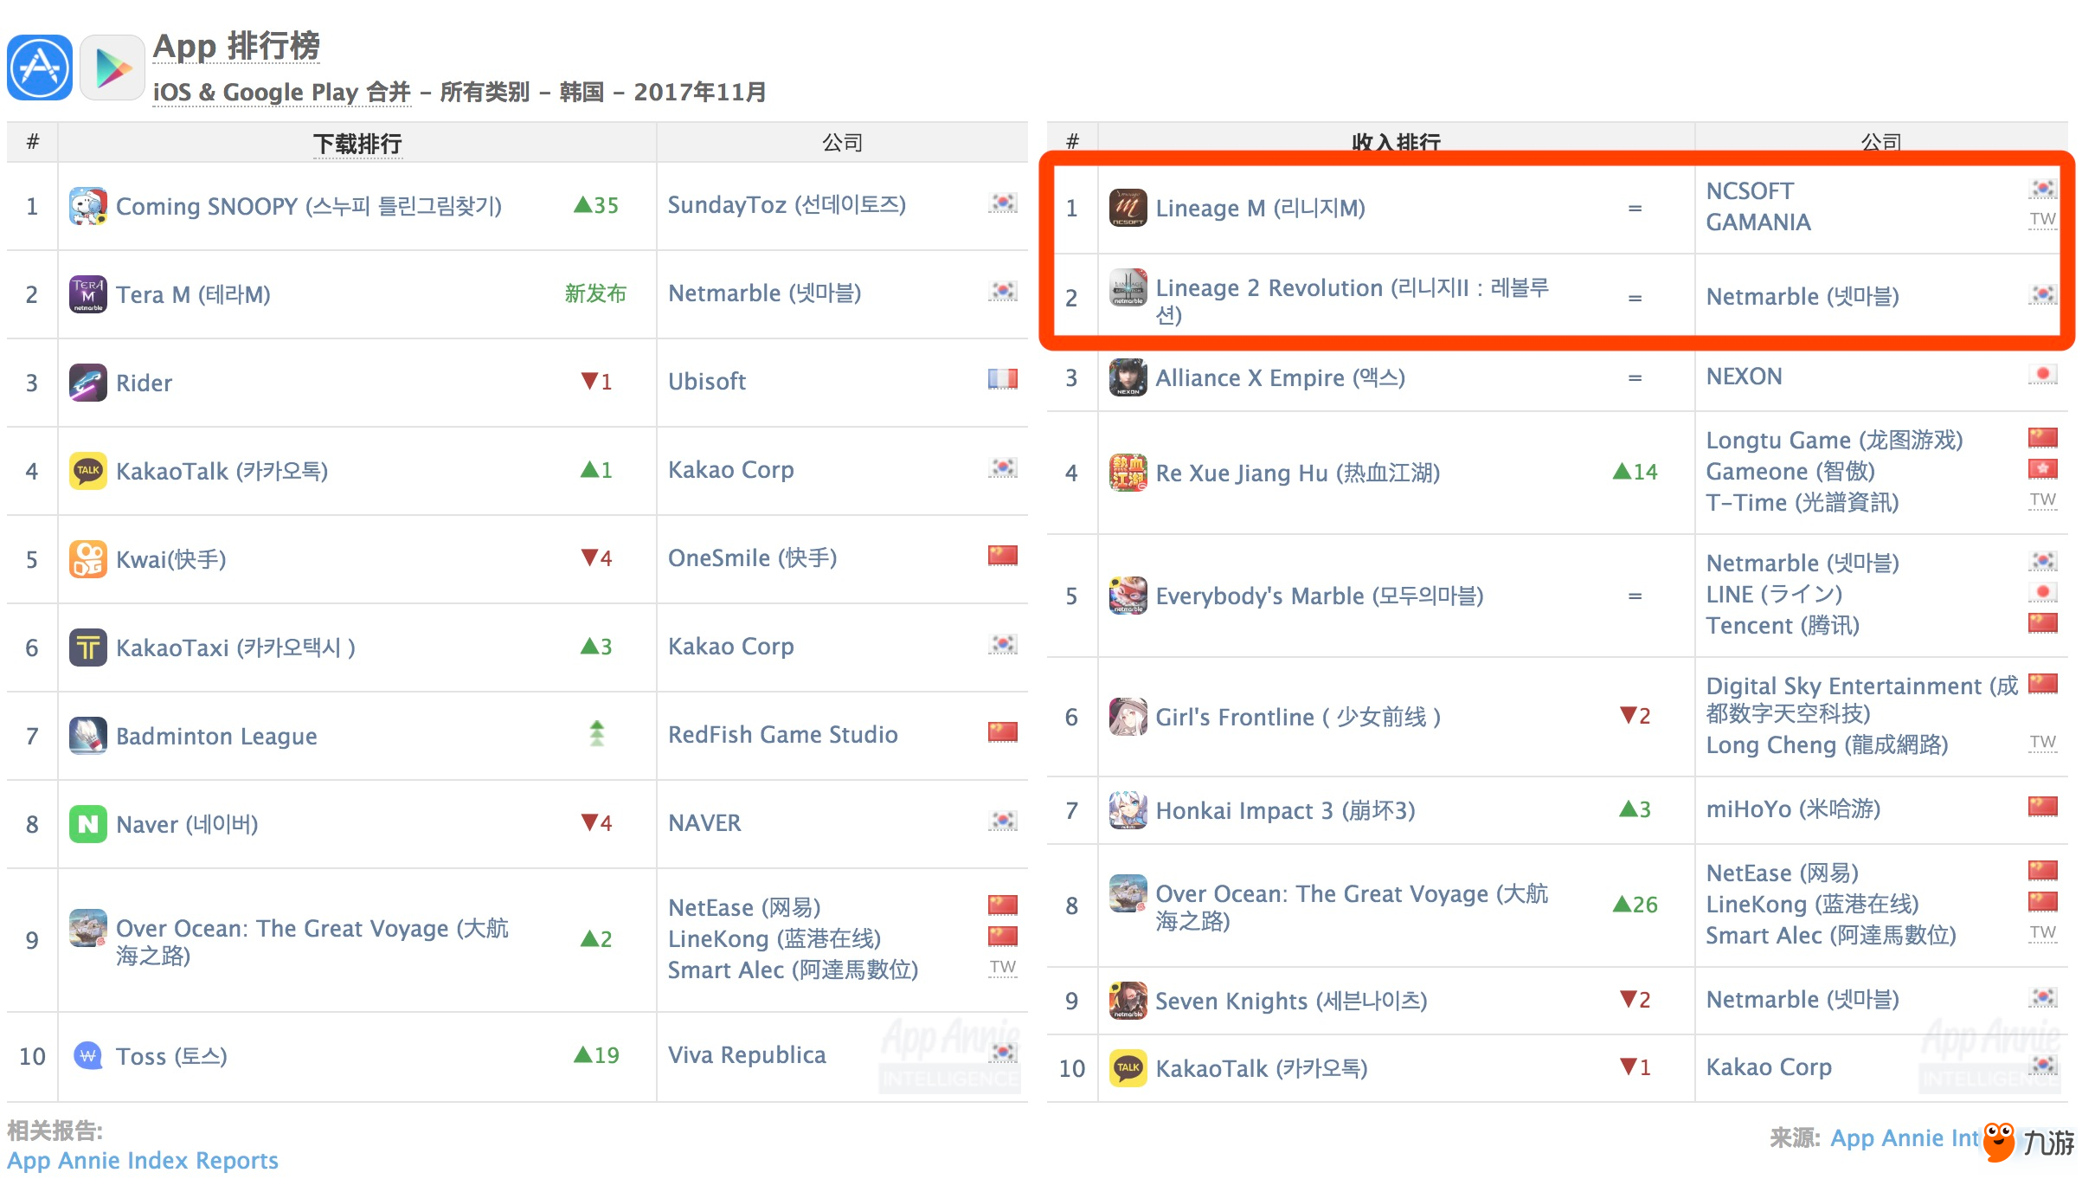Click China flag next to miHoYo

[x=2043, y=807]
